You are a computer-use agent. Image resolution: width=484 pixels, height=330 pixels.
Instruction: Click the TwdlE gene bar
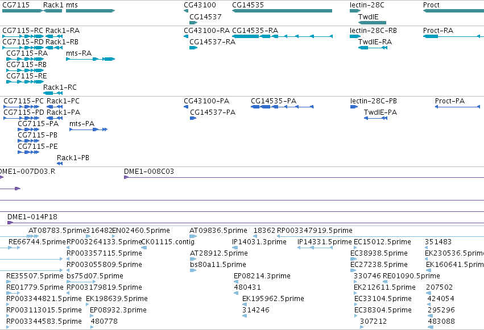[x=373, y=23]
